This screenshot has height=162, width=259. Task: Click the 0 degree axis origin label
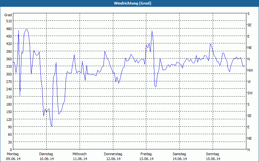point(11,150)
